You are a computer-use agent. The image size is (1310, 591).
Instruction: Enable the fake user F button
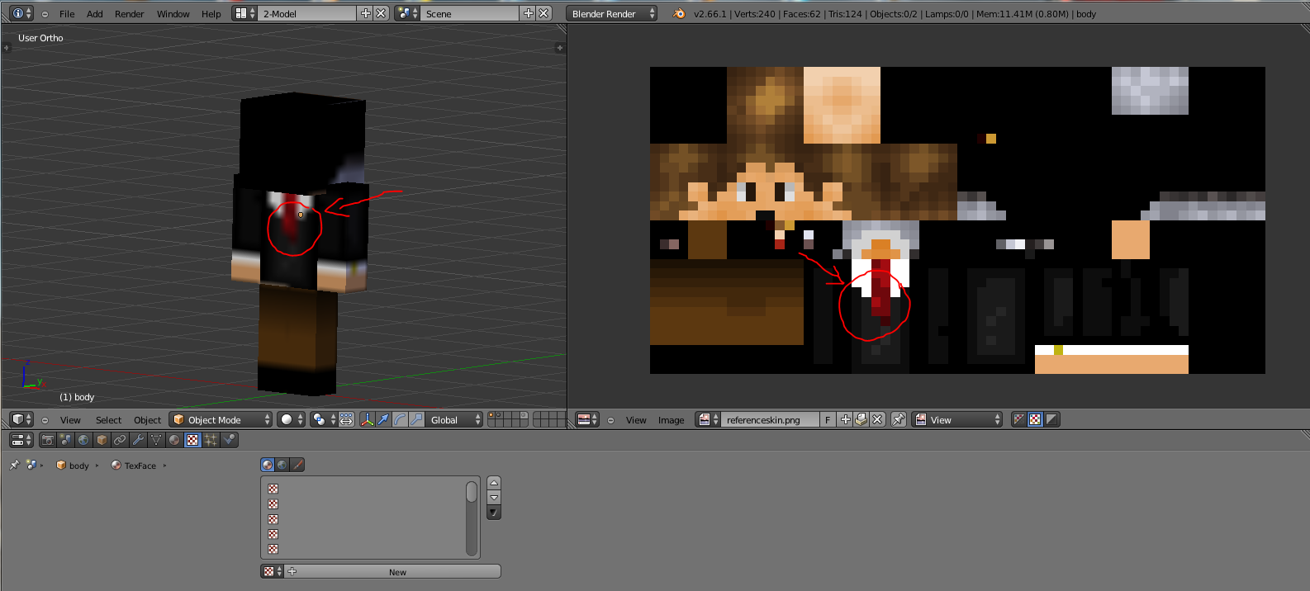click(828, 419)
